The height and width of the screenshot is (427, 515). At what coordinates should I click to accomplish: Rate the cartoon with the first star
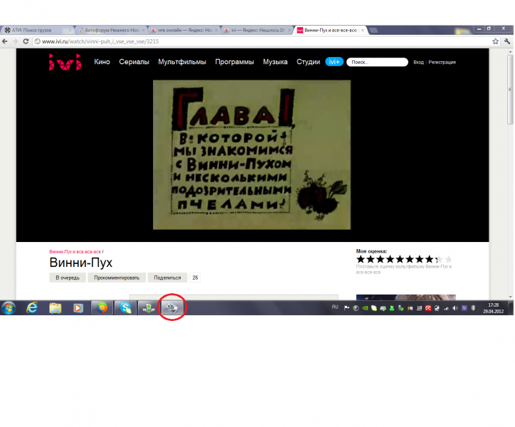point(361,259)
